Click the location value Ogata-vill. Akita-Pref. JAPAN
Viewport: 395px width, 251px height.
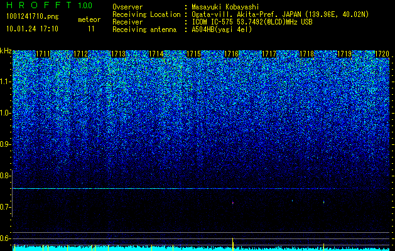pyautogui.click(x=246, y=14)
